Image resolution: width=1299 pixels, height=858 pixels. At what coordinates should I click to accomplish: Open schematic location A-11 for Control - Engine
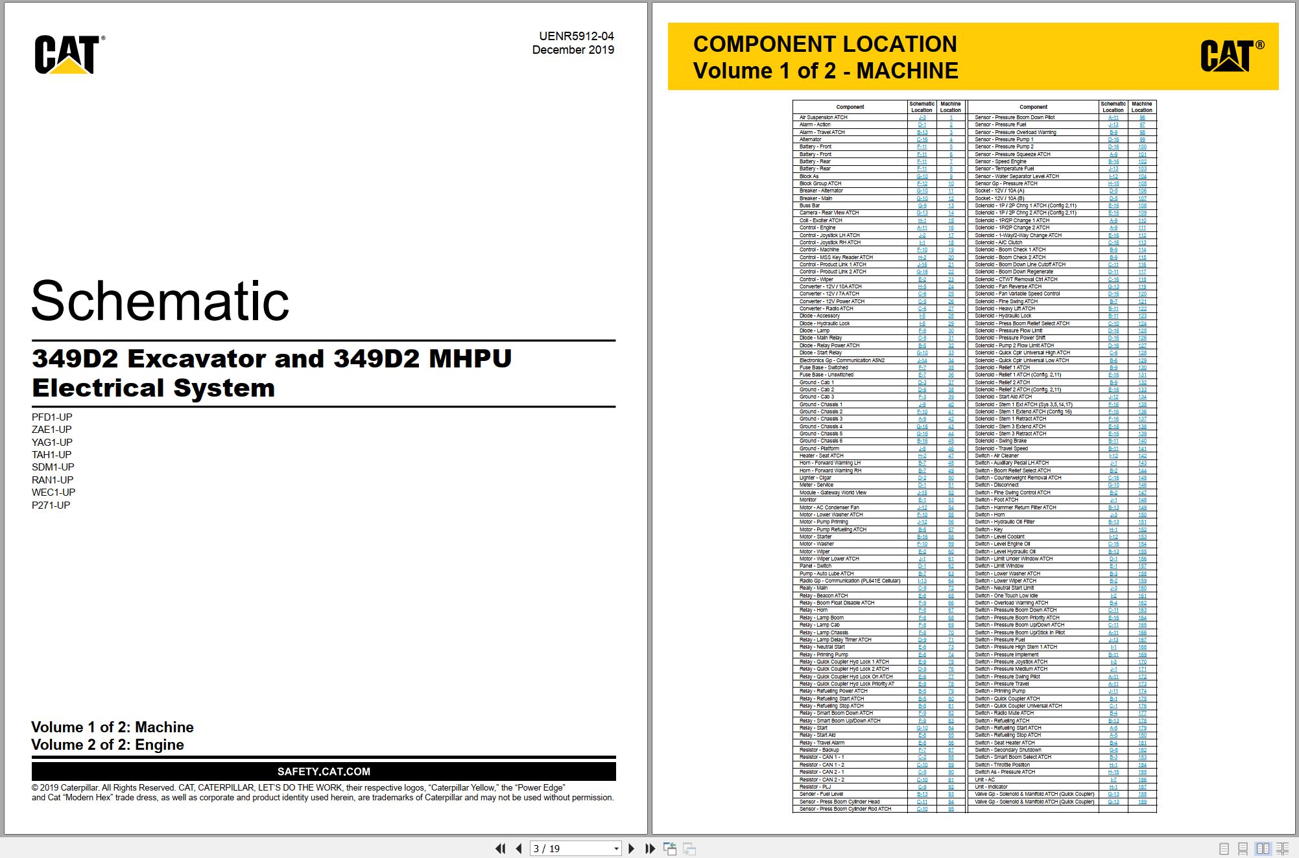click(x=922, y=227)
